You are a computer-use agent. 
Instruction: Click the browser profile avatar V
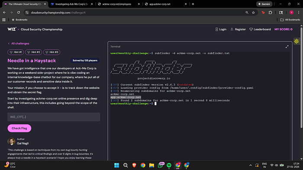click(291, 13)
